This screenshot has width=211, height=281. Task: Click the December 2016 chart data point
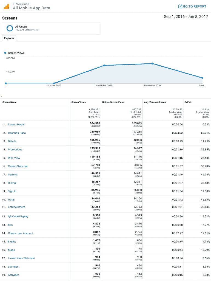(x=152, y=63)
